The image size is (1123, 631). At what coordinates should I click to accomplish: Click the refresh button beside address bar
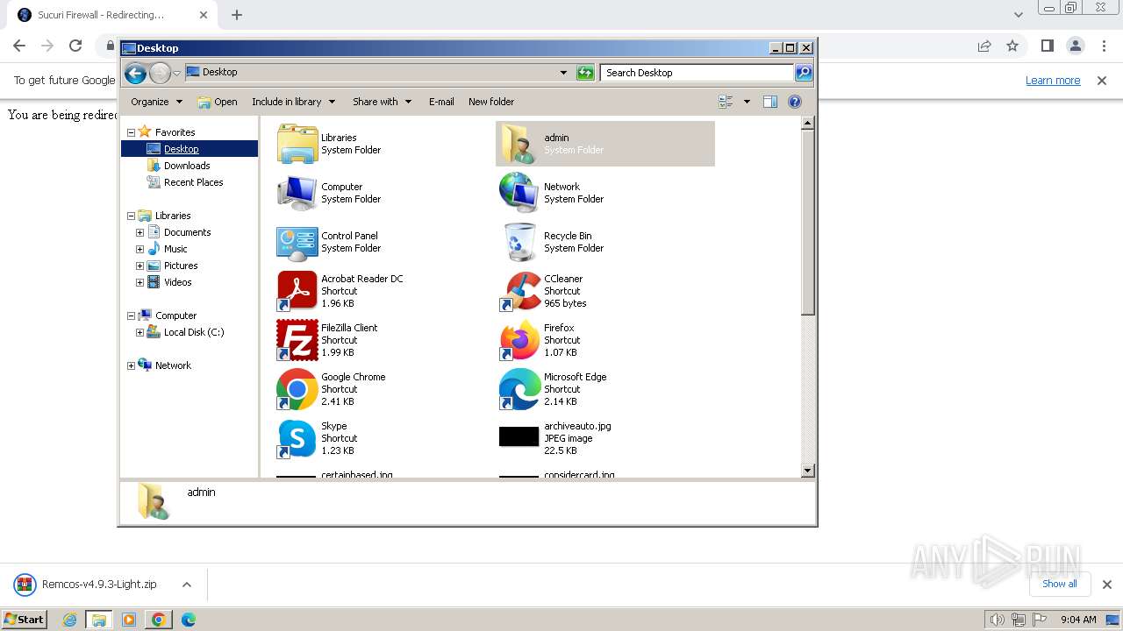(x=585, y=73)
